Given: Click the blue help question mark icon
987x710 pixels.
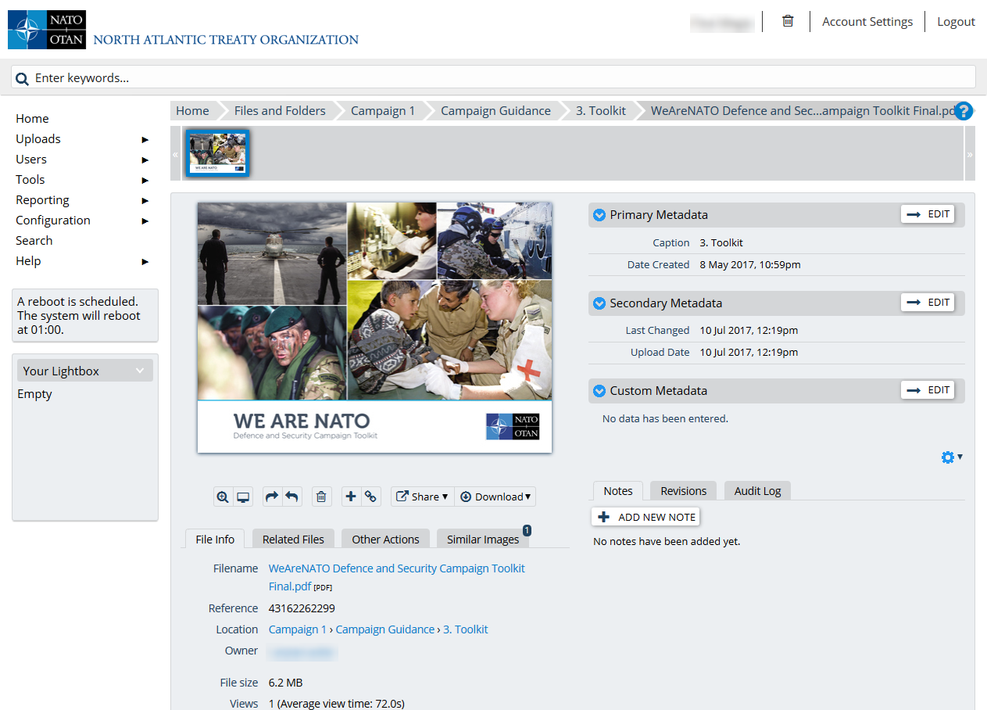Looking at the screenshot, I should 964,111.
